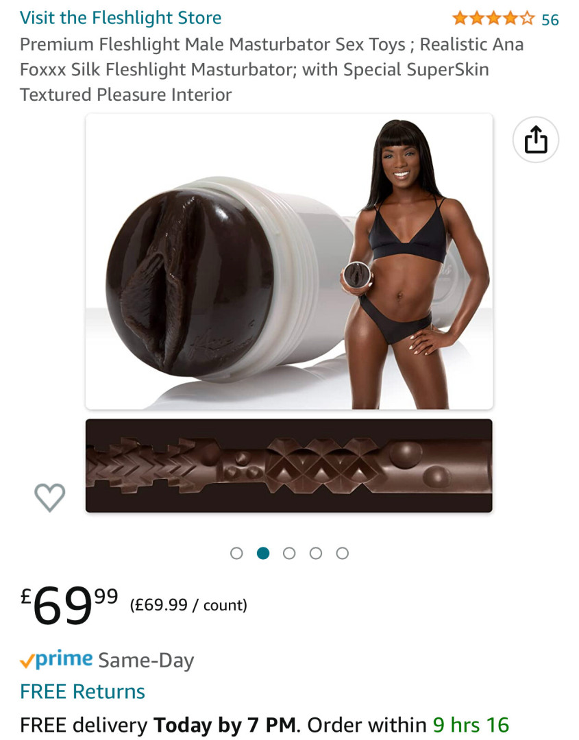
Task: Tap the Same-Day delivery label
Action: coord(146,661)
